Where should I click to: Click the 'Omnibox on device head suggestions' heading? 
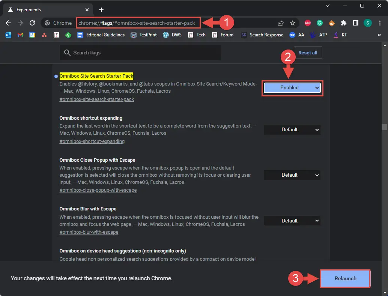click(123, 251)
